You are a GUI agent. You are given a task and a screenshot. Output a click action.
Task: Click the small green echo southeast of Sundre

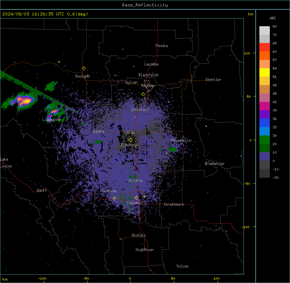[98, 142]
